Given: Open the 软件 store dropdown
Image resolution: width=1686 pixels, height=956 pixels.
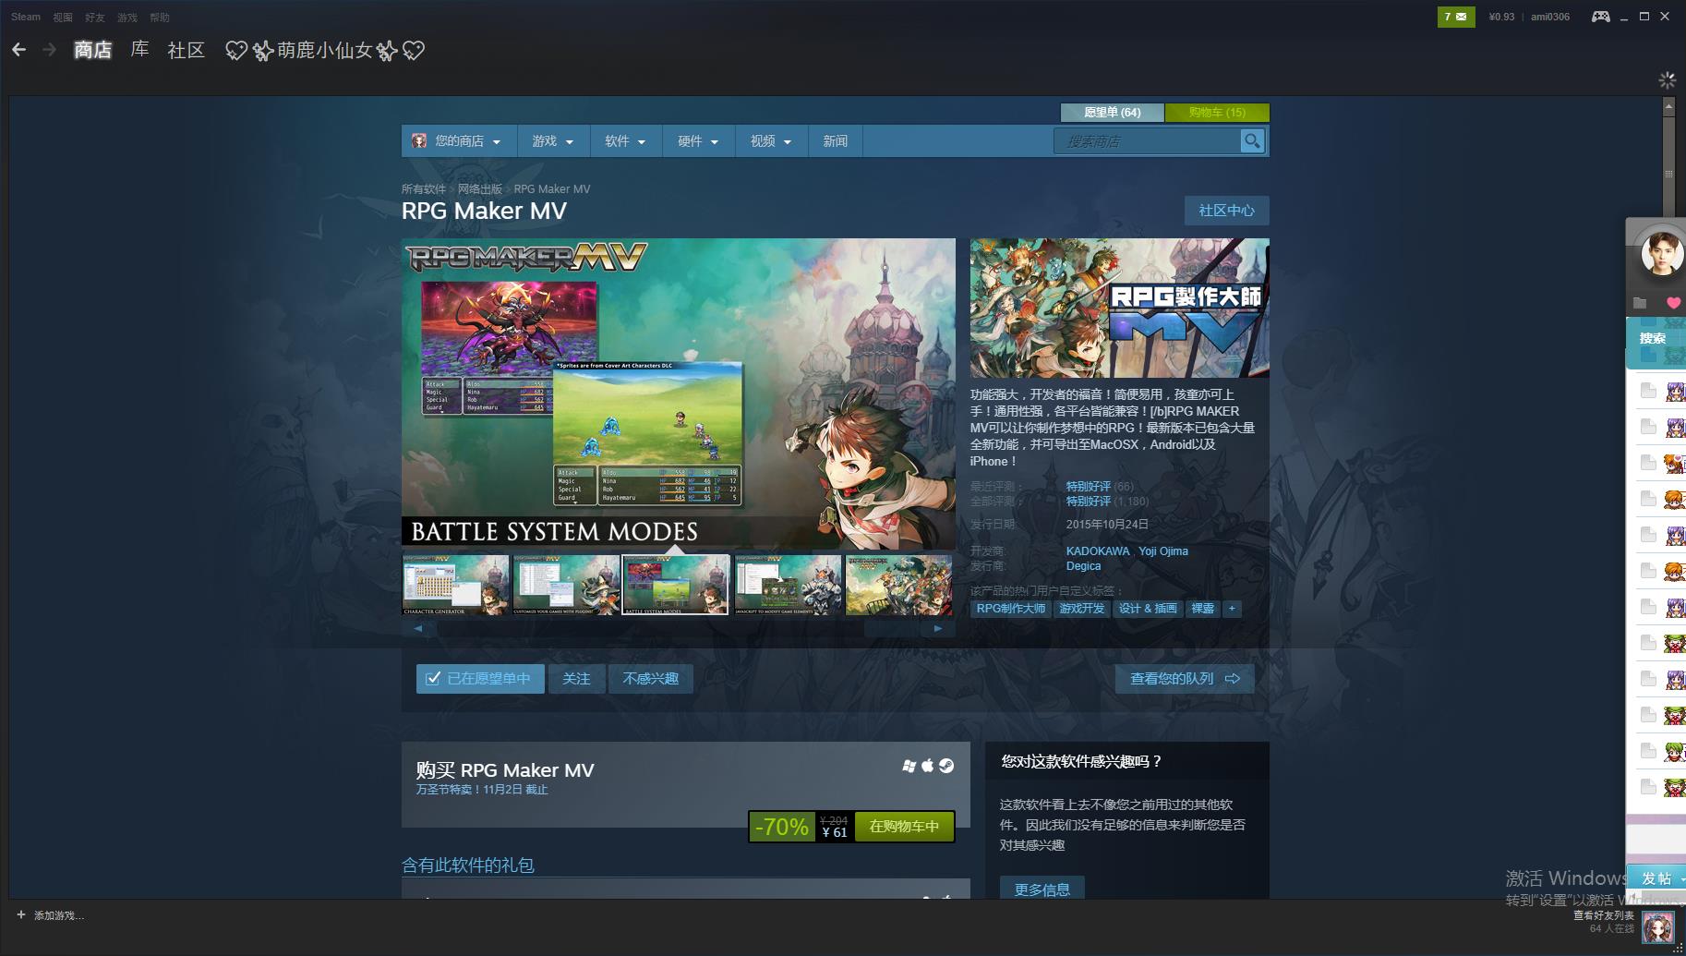Looking at the screenshot, I should click(625, 141).
